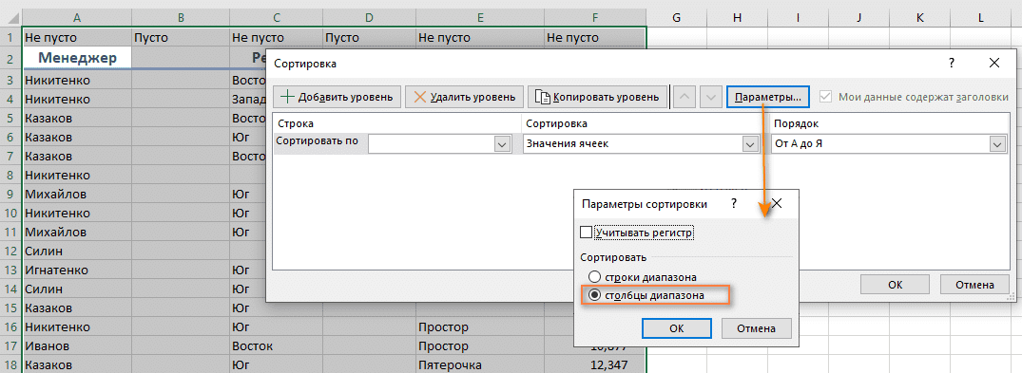Select cell A3 with Никитенко
Viewport: 1022px width, 373px height.
77,81
